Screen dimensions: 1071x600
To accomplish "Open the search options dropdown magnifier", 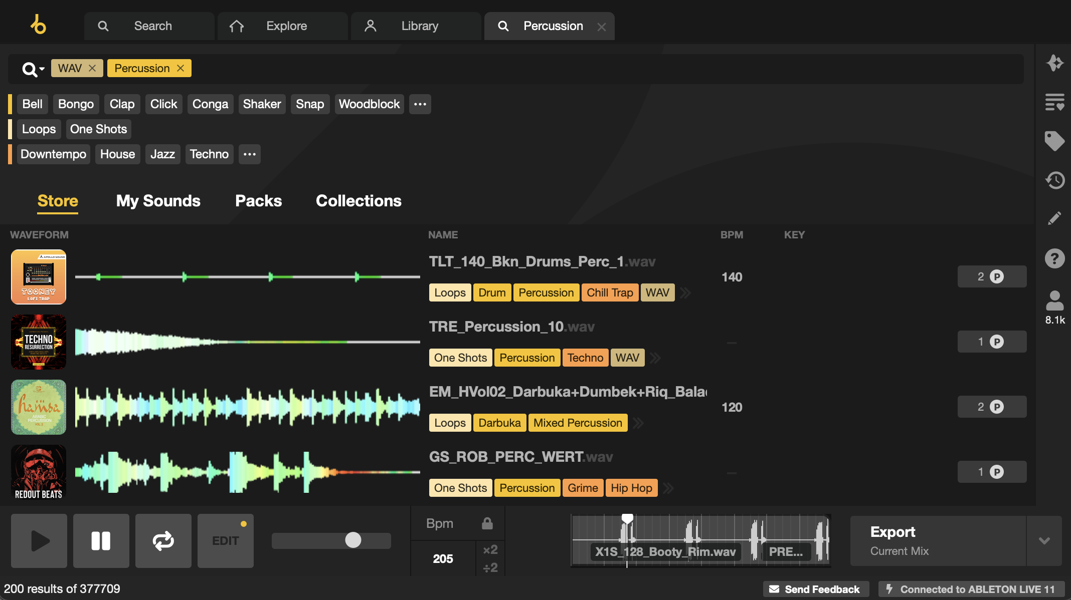I will click(x=33, y=69).
